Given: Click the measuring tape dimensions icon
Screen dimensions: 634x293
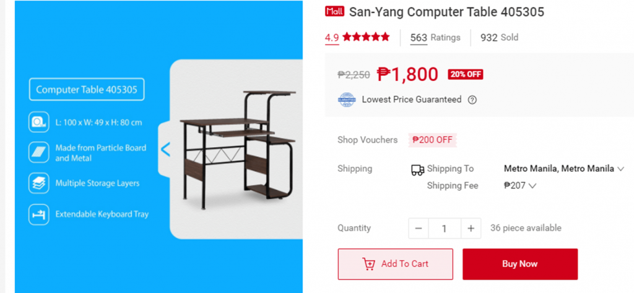Looking at the screenshot, I should click(x=39, y=122).
